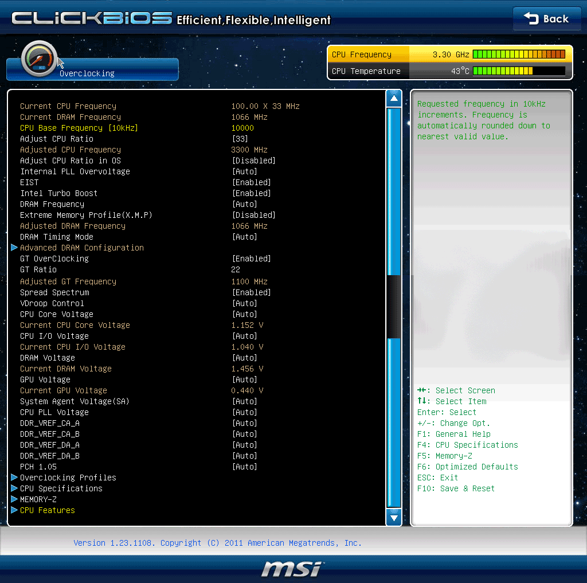Open DRAM Timing Mode [Auto] options

coord(244,237)
